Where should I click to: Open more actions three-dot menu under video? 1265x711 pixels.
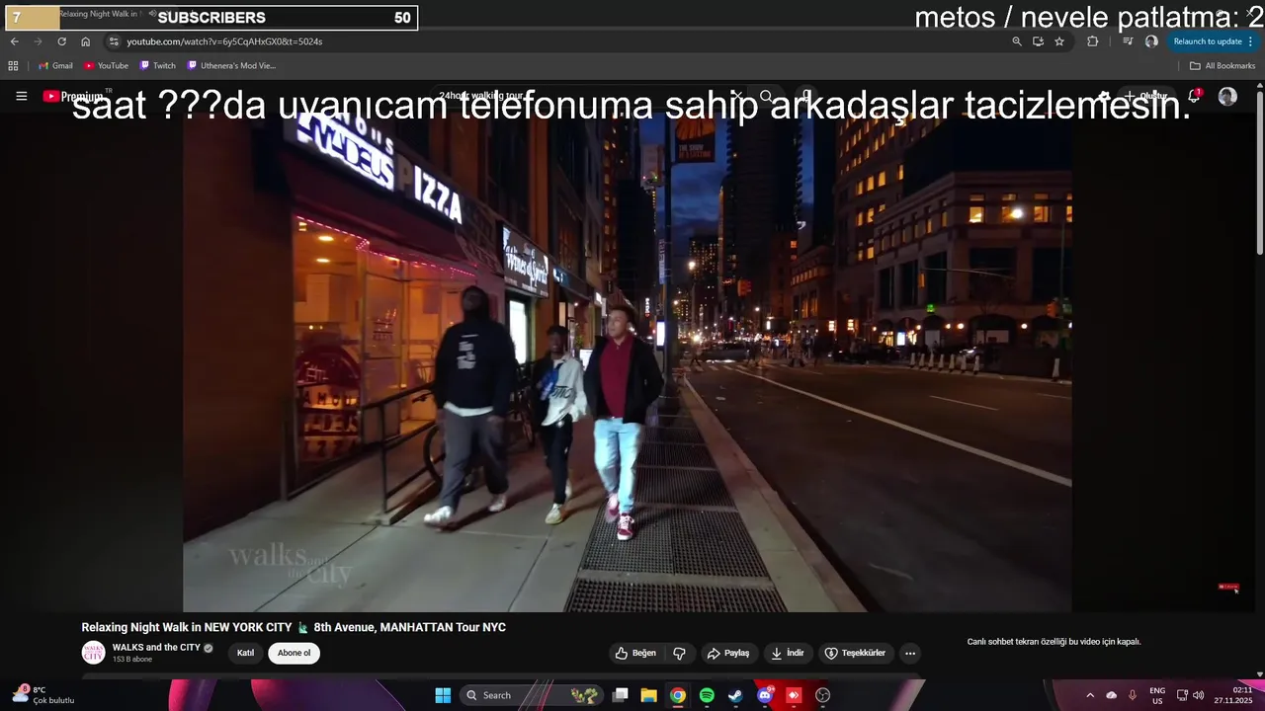910,653
